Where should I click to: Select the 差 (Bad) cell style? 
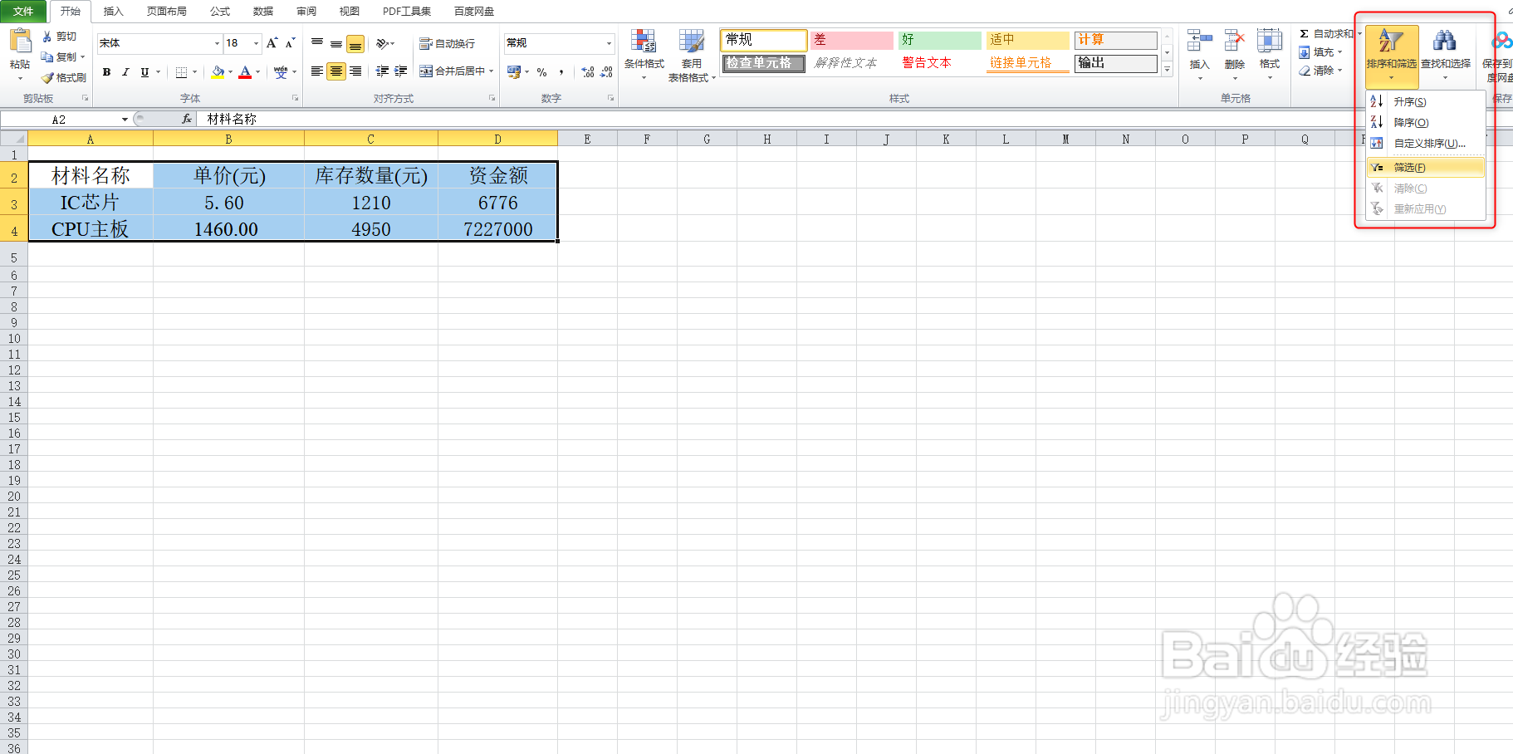[852, 40]
